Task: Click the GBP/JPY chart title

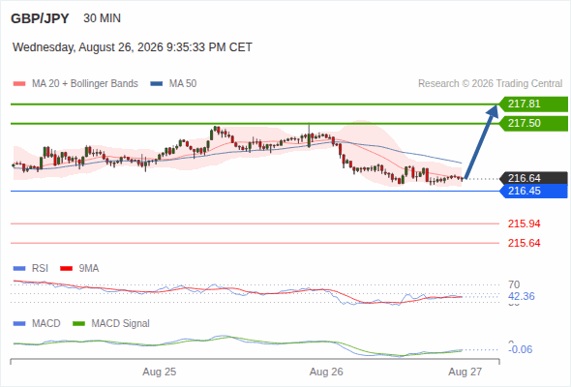Action: pyautogui.click(x=40, y=18)
